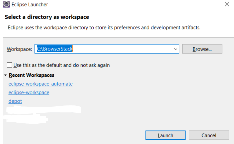This screenshot has width=234, height=144.
Task: Click the 'Eclipse uses the workspace directory' description
Action: point(104,28)
